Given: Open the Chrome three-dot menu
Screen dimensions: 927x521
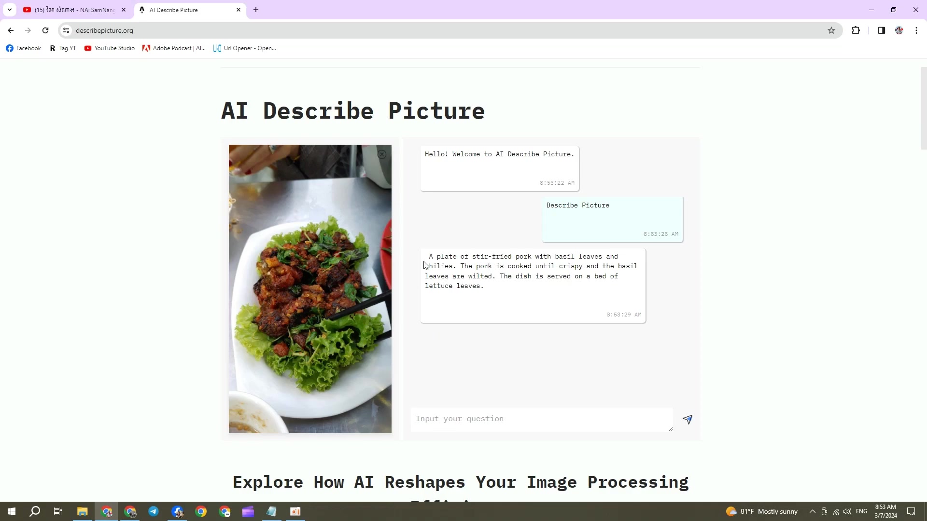Looking at the screenshot, I should click(916, 30).
